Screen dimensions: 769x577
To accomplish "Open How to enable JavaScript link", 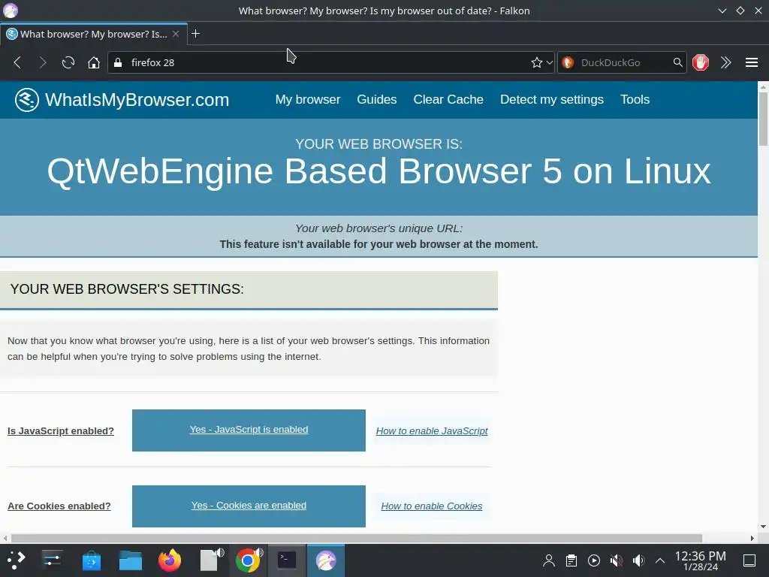I will point(432,430).
